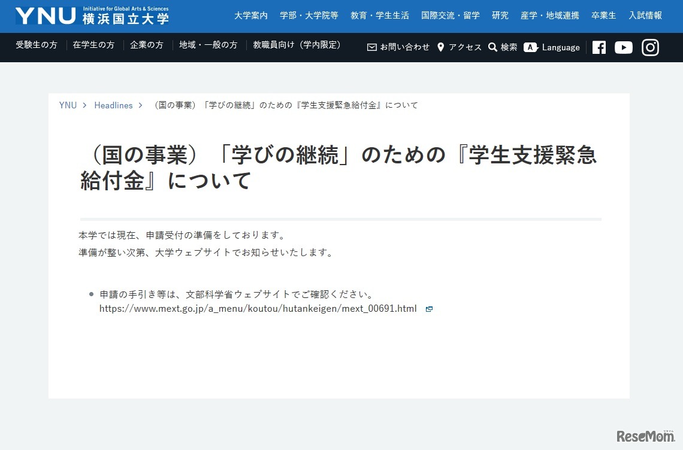The height and width of the screenshot is (450, 683).
Task: Click the Instagram icon
Action: [x=650, y=47]
